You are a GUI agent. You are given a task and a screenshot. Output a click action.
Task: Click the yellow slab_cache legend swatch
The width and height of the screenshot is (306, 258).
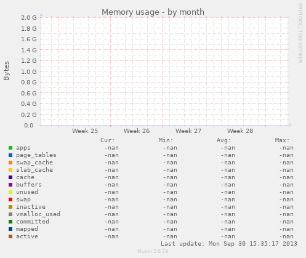pyautogui.click(x=10, y=170)
